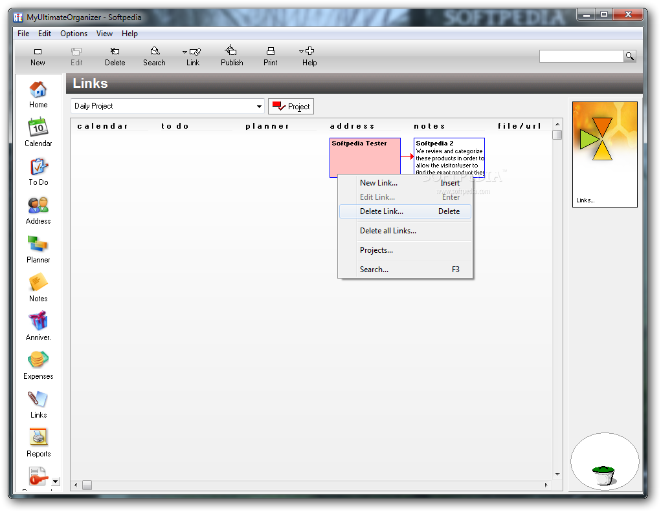Click the MyUltimateOrganizer title bar app icon
This screenshot has height=512, width=661.
[x=18, y=17]
